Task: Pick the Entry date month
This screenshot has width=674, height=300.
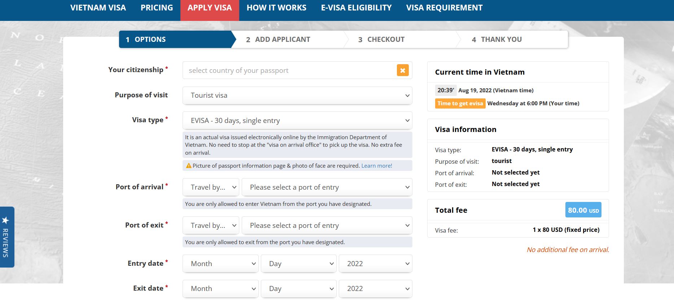Action: point(220,264)
